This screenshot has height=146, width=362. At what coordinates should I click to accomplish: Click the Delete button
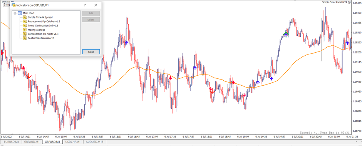91,20
